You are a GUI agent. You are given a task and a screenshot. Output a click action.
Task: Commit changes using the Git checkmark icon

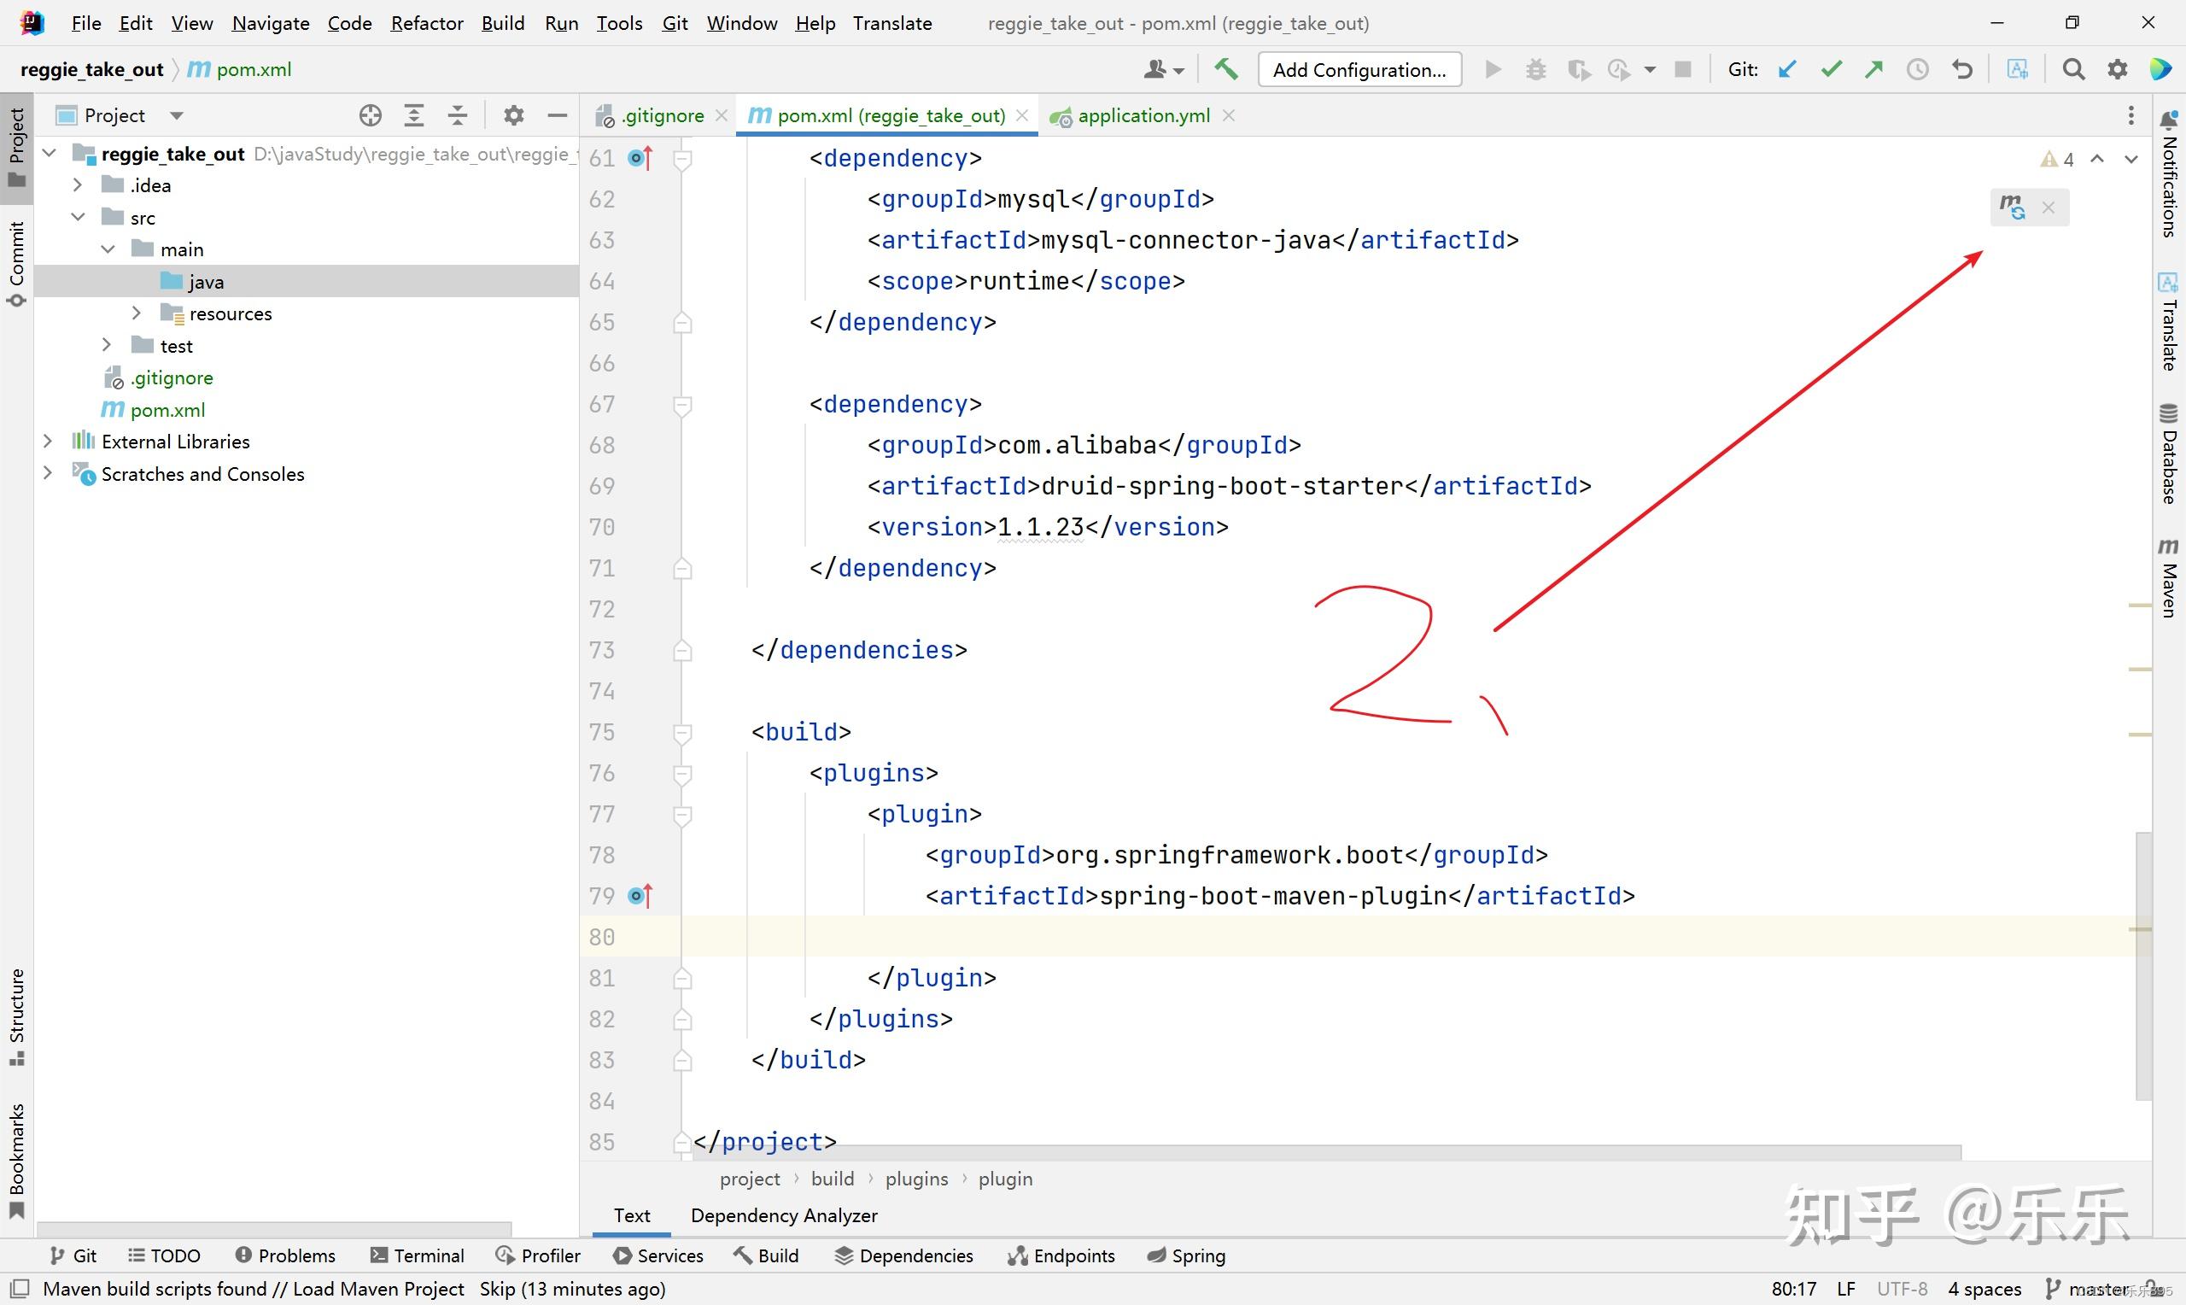click(1830, 69)
